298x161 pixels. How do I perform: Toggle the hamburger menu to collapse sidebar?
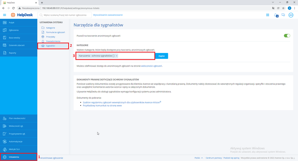(x=4, y=15)
